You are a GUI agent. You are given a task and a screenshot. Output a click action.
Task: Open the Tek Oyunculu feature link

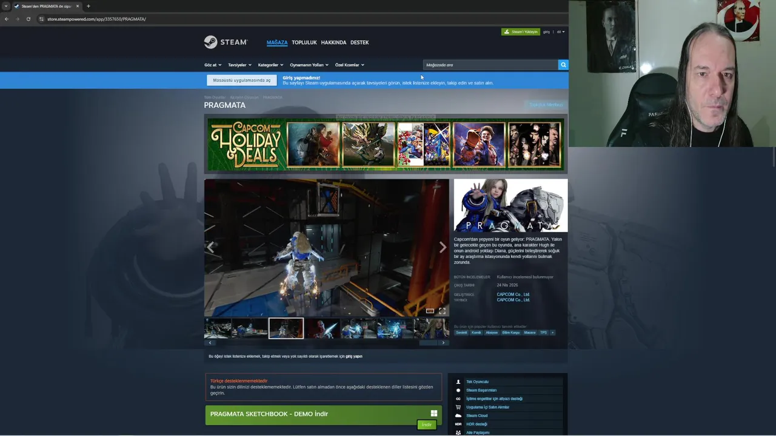[477, 381]
